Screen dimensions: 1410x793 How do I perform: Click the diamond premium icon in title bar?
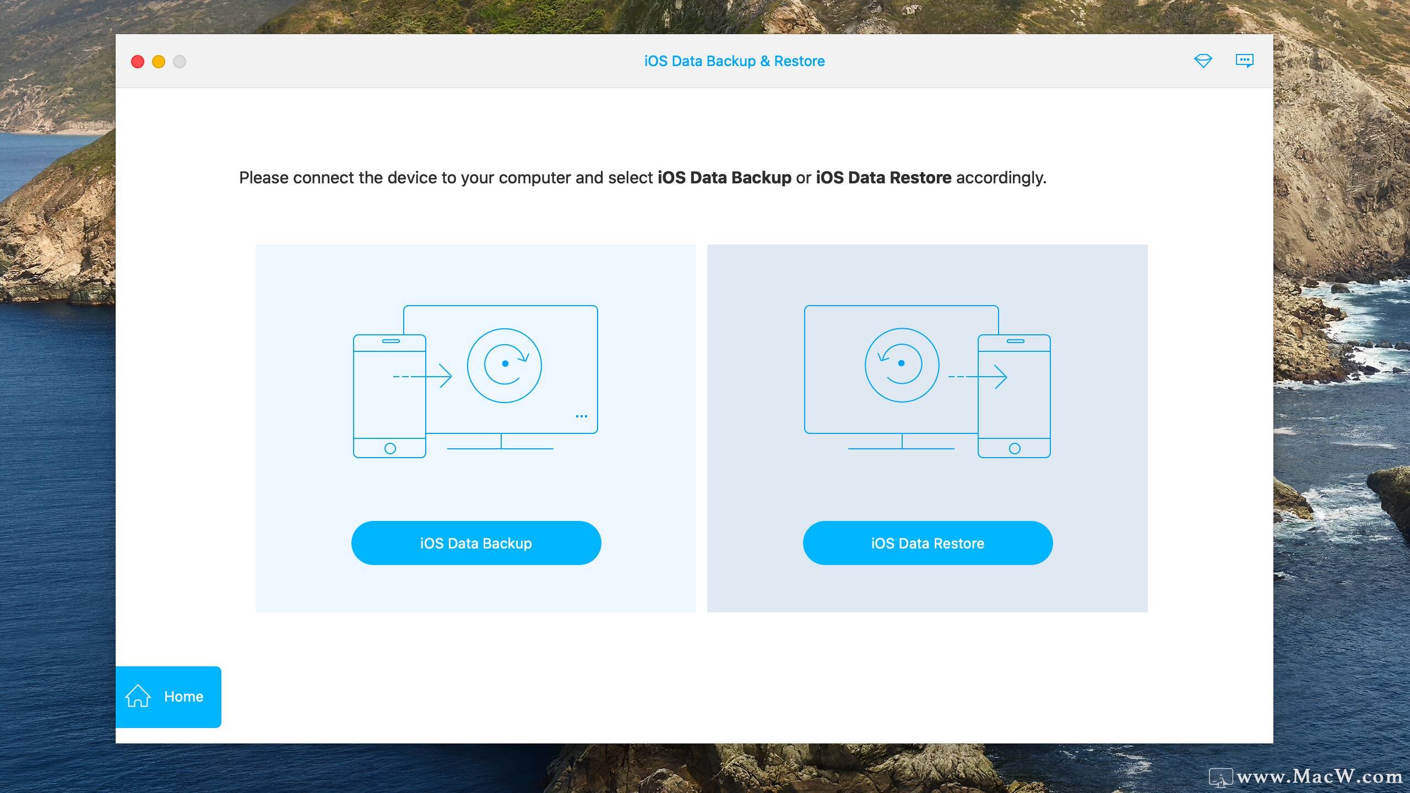point(1203,61)
